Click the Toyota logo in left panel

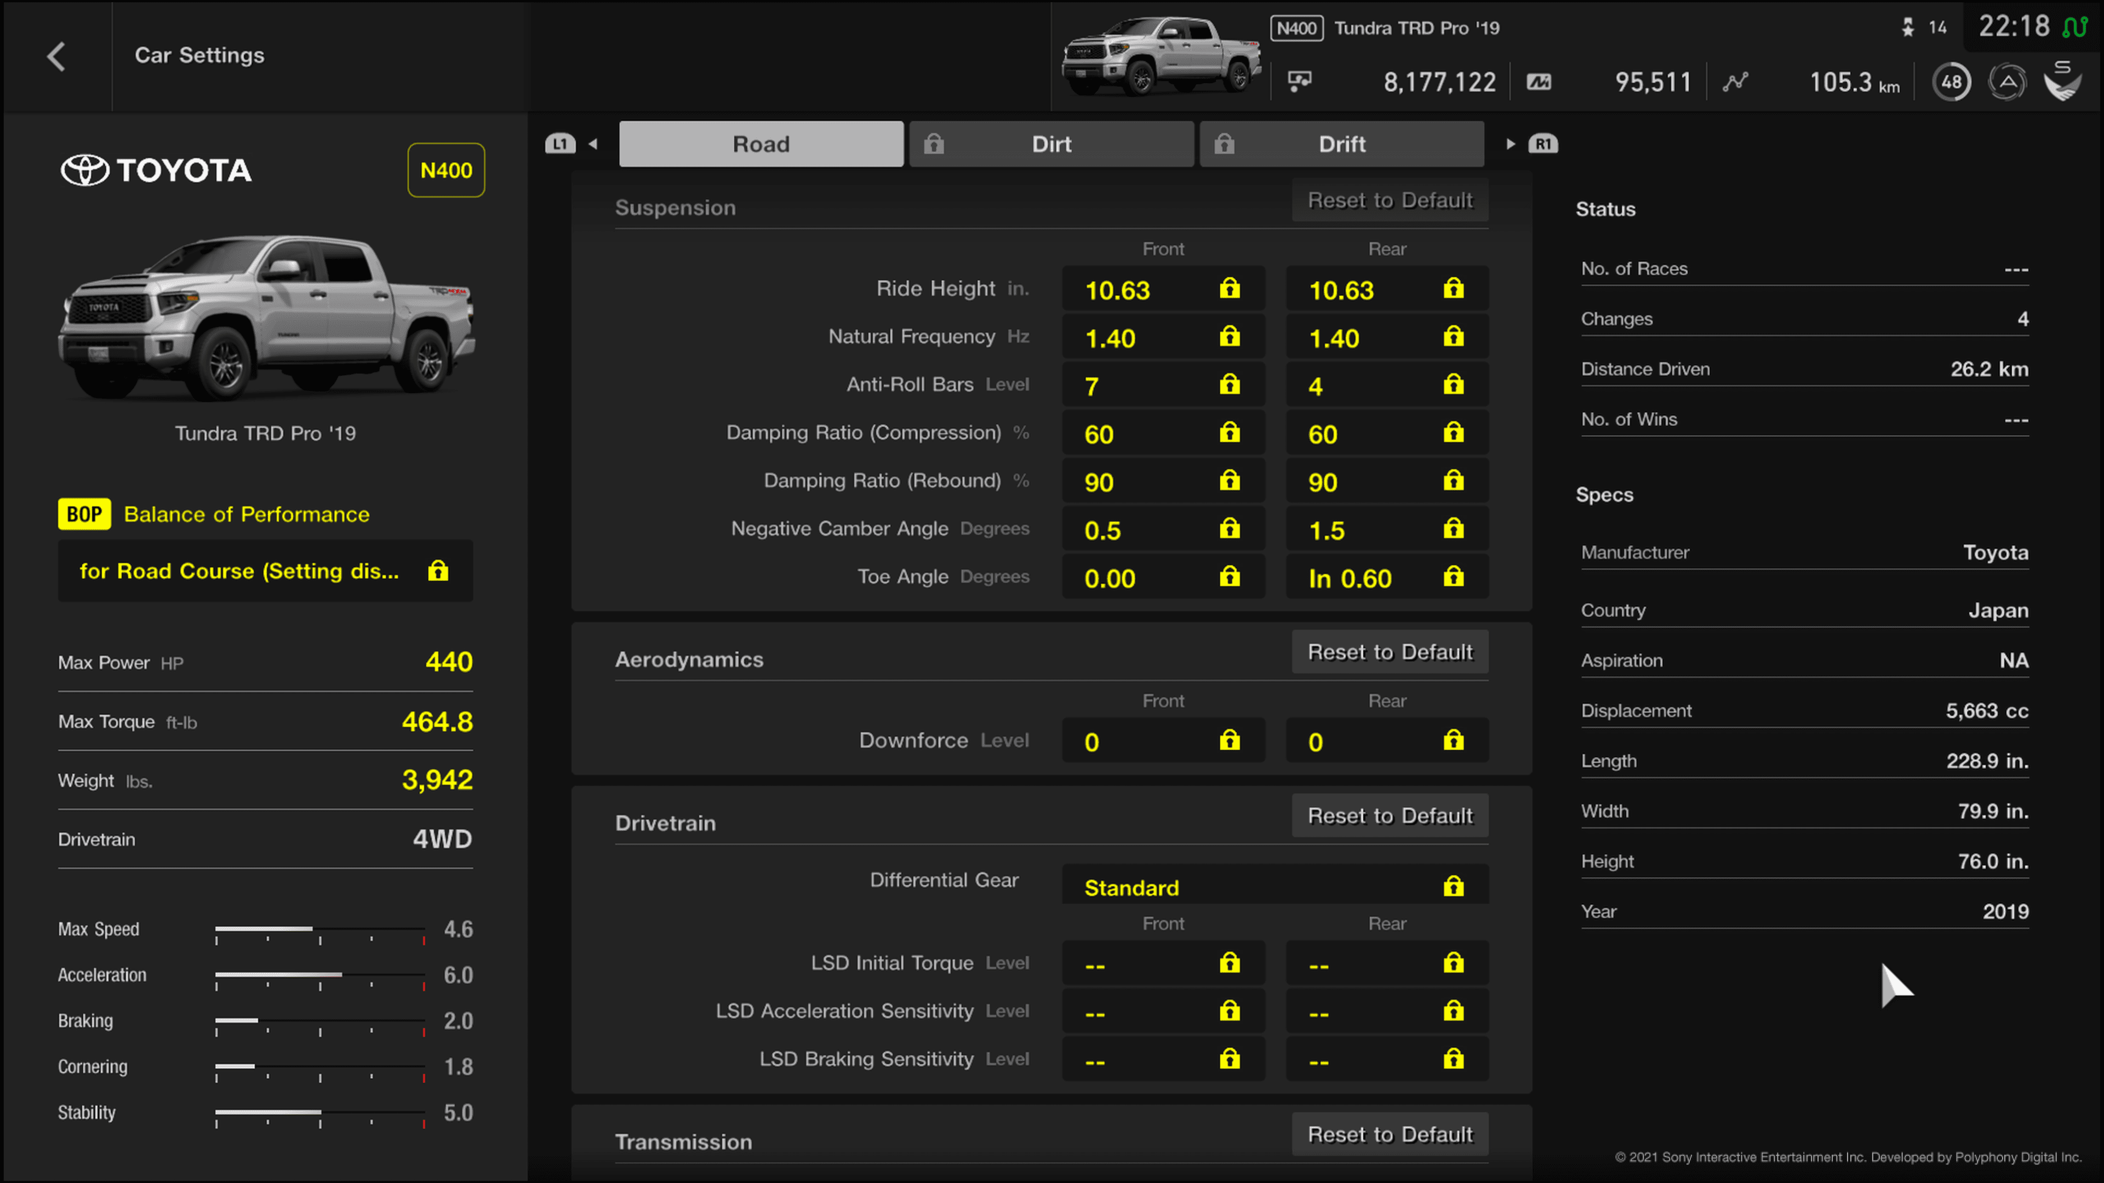[156, 170]
